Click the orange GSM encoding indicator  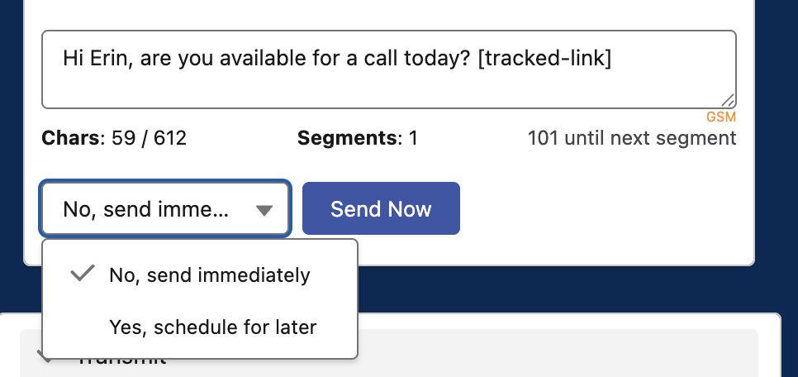pyautogui.click(x=720, y=117)
